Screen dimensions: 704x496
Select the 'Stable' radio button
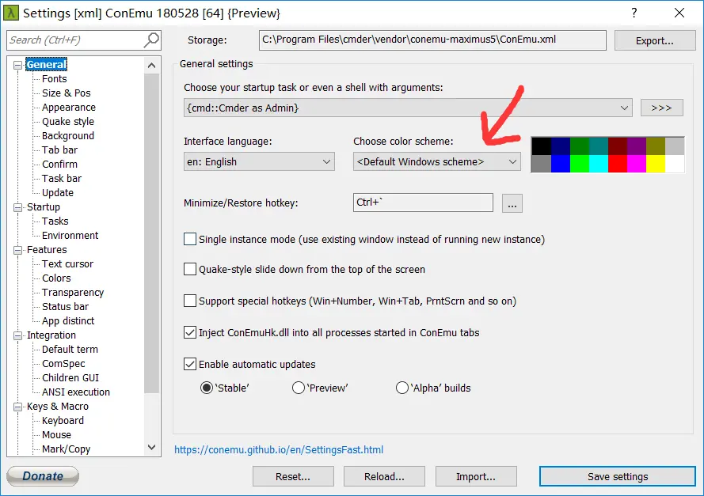207,388
